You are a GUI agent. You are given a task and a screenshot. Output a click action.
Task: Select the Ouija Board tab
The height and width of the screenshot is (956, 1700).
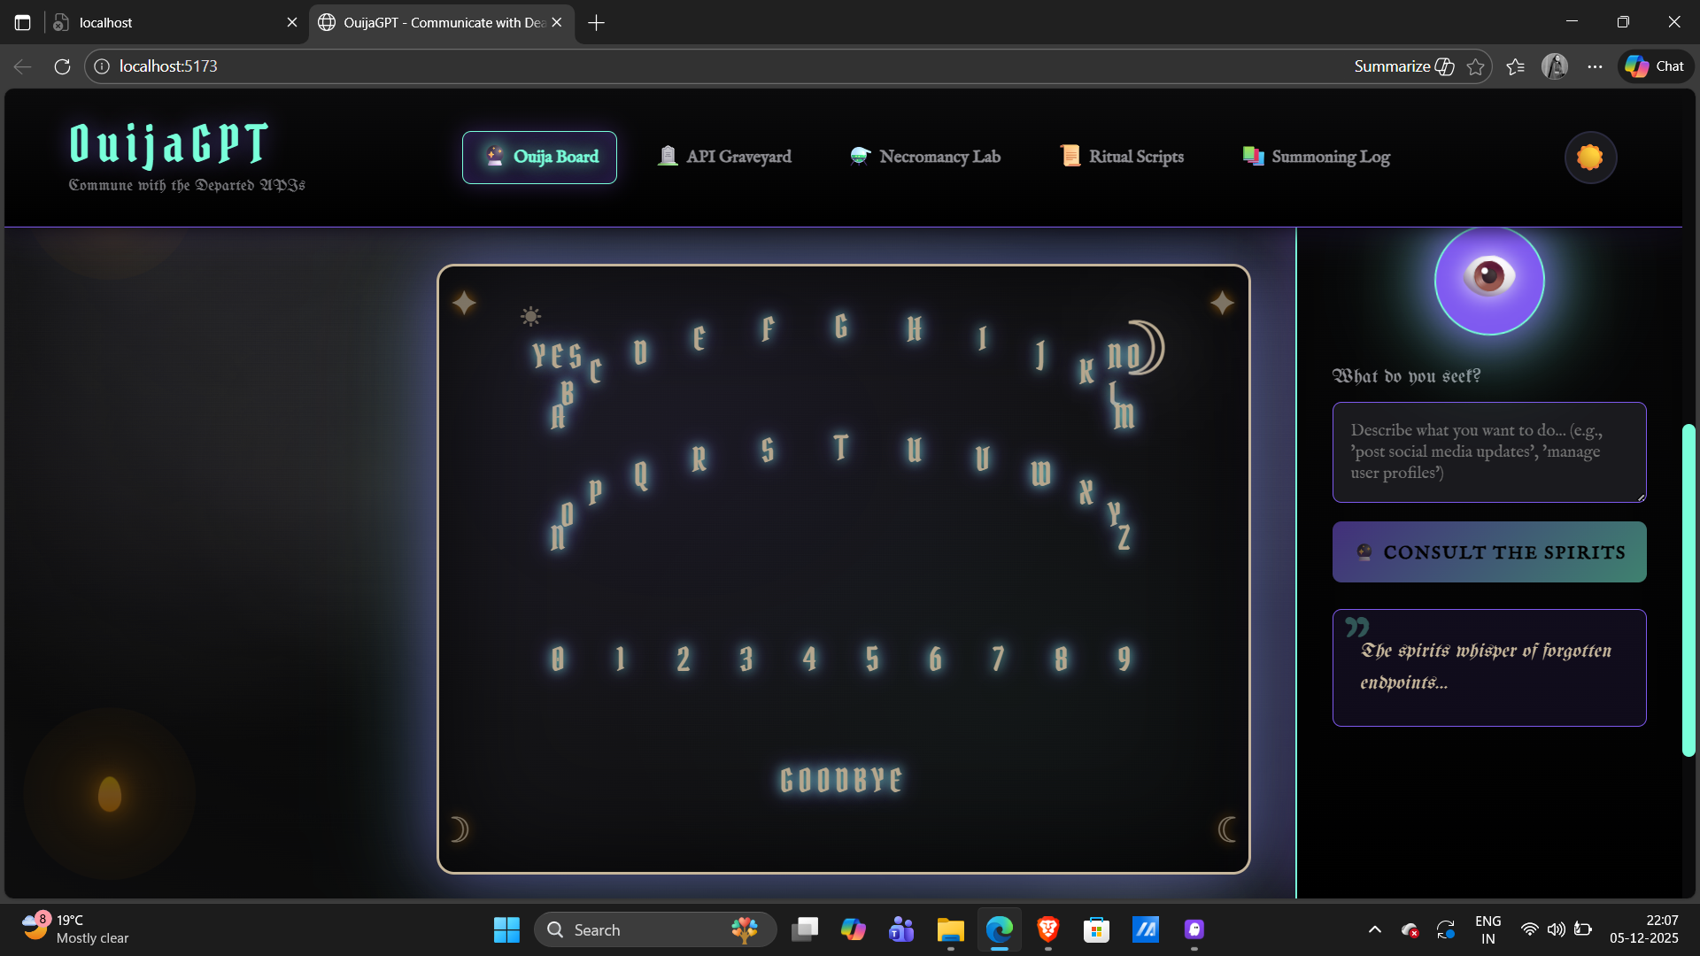[539, 157]
